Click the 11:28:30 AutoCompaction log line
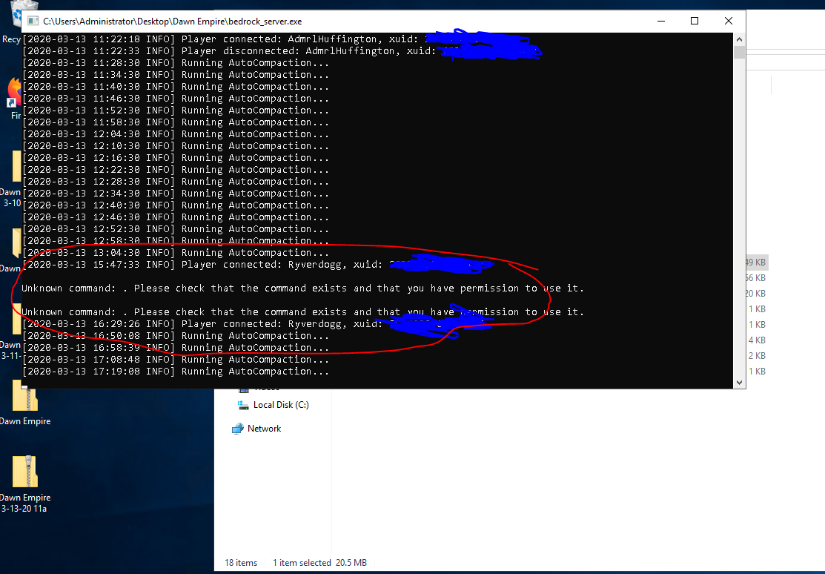825x574 pixels. pos(176,63)
